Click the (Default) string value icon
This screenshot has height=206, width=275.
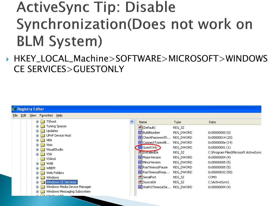(x=140, y=127)
